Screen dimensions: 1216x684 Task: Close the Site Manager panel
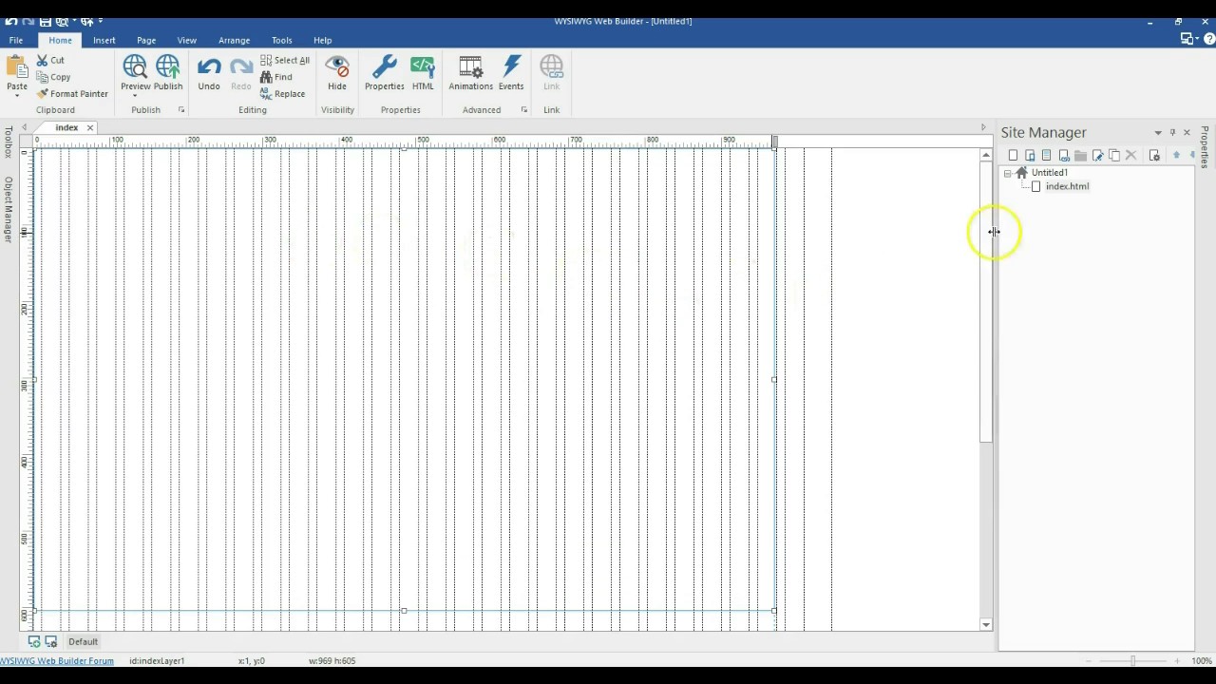click(x=1187, y=132)
